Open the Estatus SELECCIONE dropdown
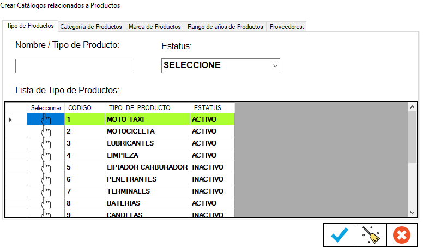Viewport: 423px width, 247px height. pyautogui.click(x=221, y=65)
